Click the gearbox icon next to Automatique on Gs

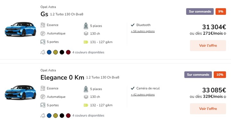pyautogui.click(x=43, y=33)
